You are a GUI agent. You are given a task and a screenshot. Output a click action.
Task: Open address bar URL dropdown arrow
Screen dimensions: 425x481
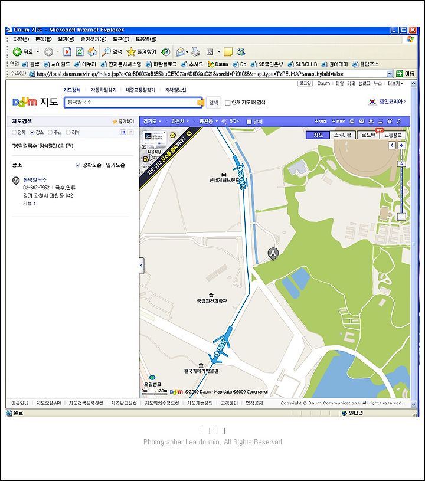[x=390, y=74]
